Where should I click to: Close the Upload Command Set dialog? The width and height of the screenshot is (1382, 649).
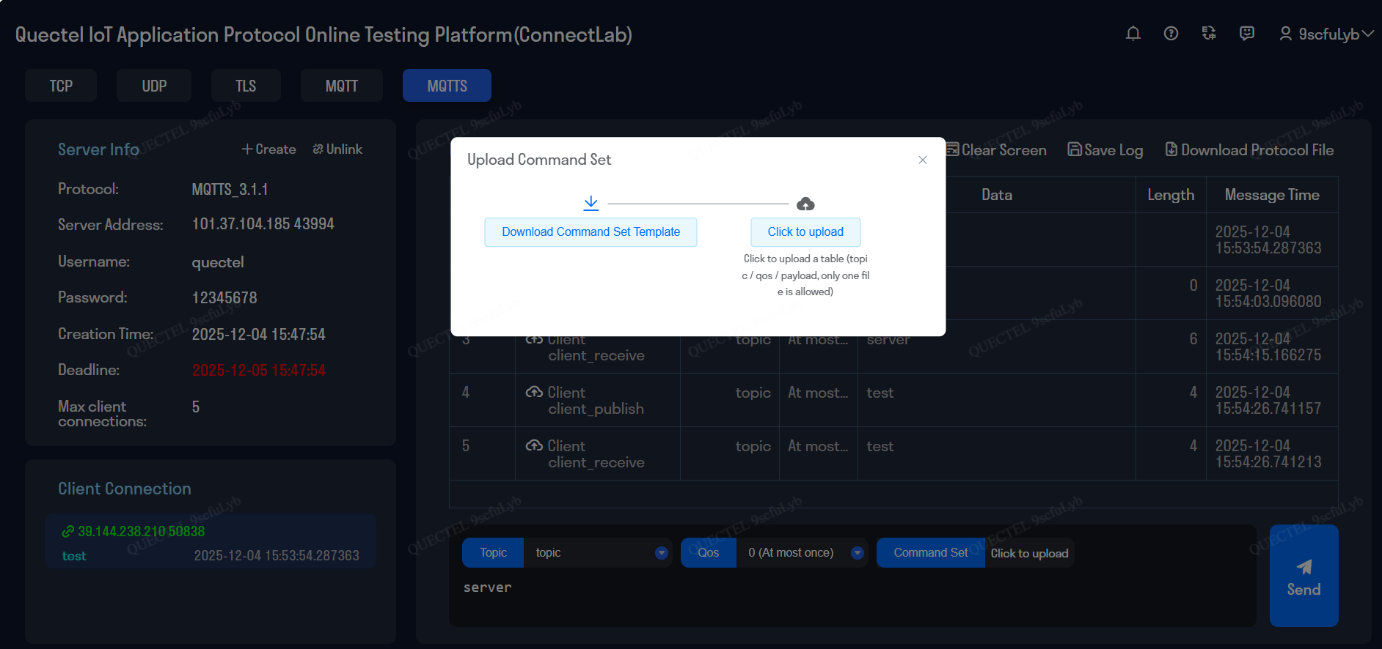click(x=923, y=160)
